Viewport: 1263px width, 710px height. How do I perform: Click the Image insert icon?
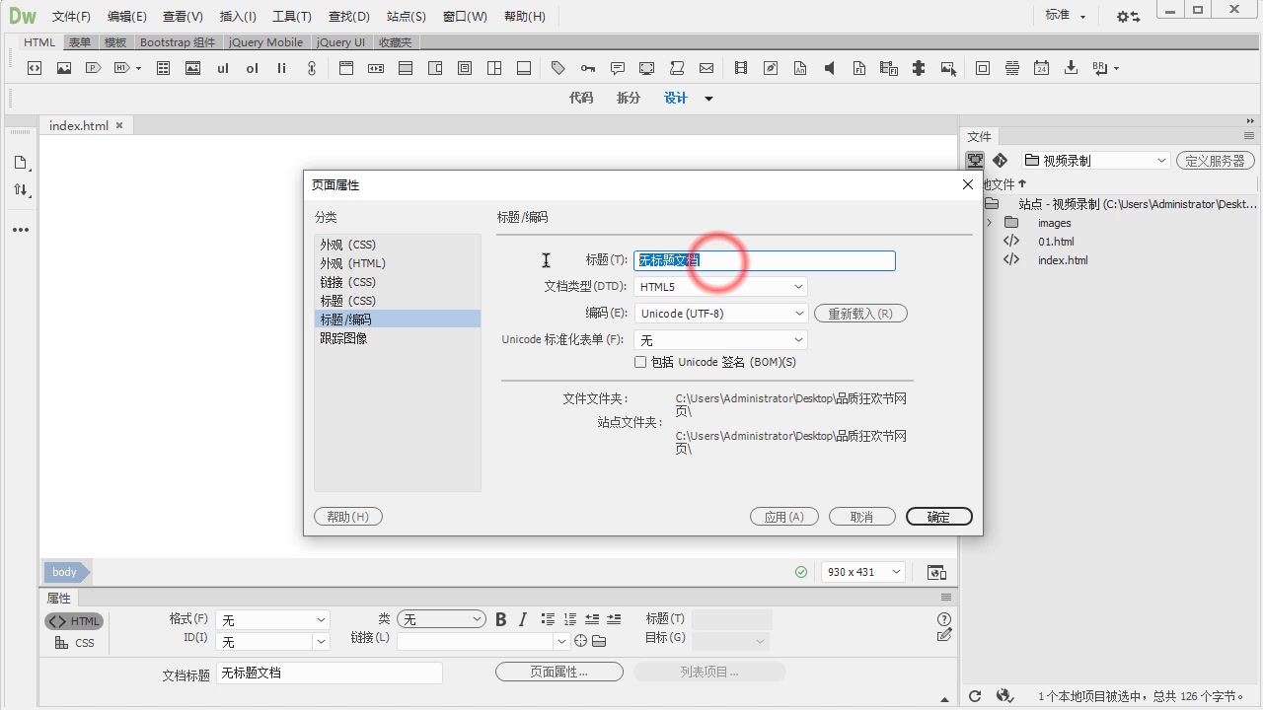[x=64, y=68]
